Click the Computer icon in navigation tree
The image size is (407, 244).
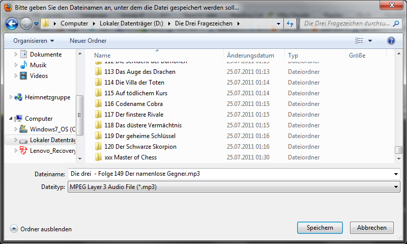click(18, 119)
